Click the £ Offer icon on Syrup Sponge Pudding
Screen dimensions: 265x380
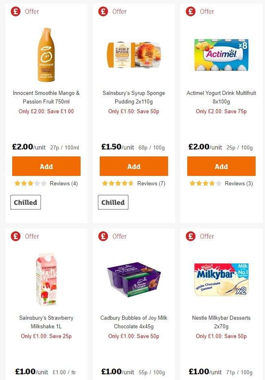[103, 11]
